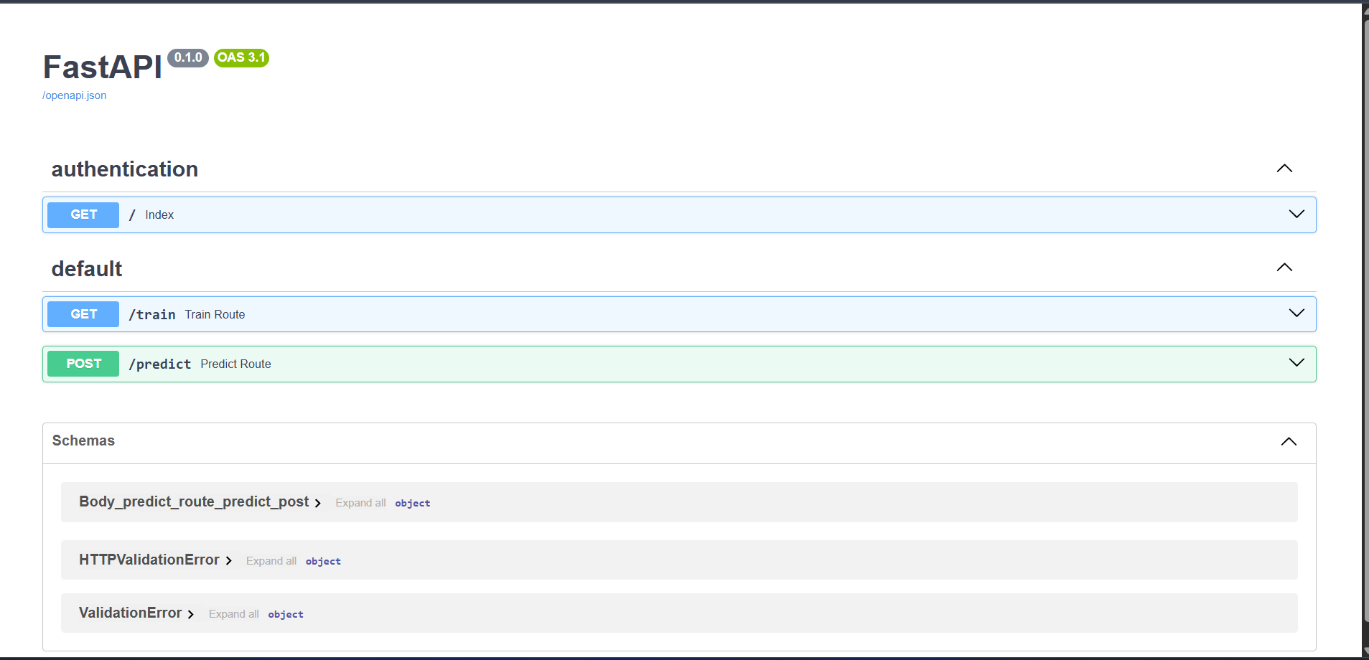Screen dimensions: 1369x660
Task: Expand the GET /train endpoint arrow
Action: [1296, 313]
